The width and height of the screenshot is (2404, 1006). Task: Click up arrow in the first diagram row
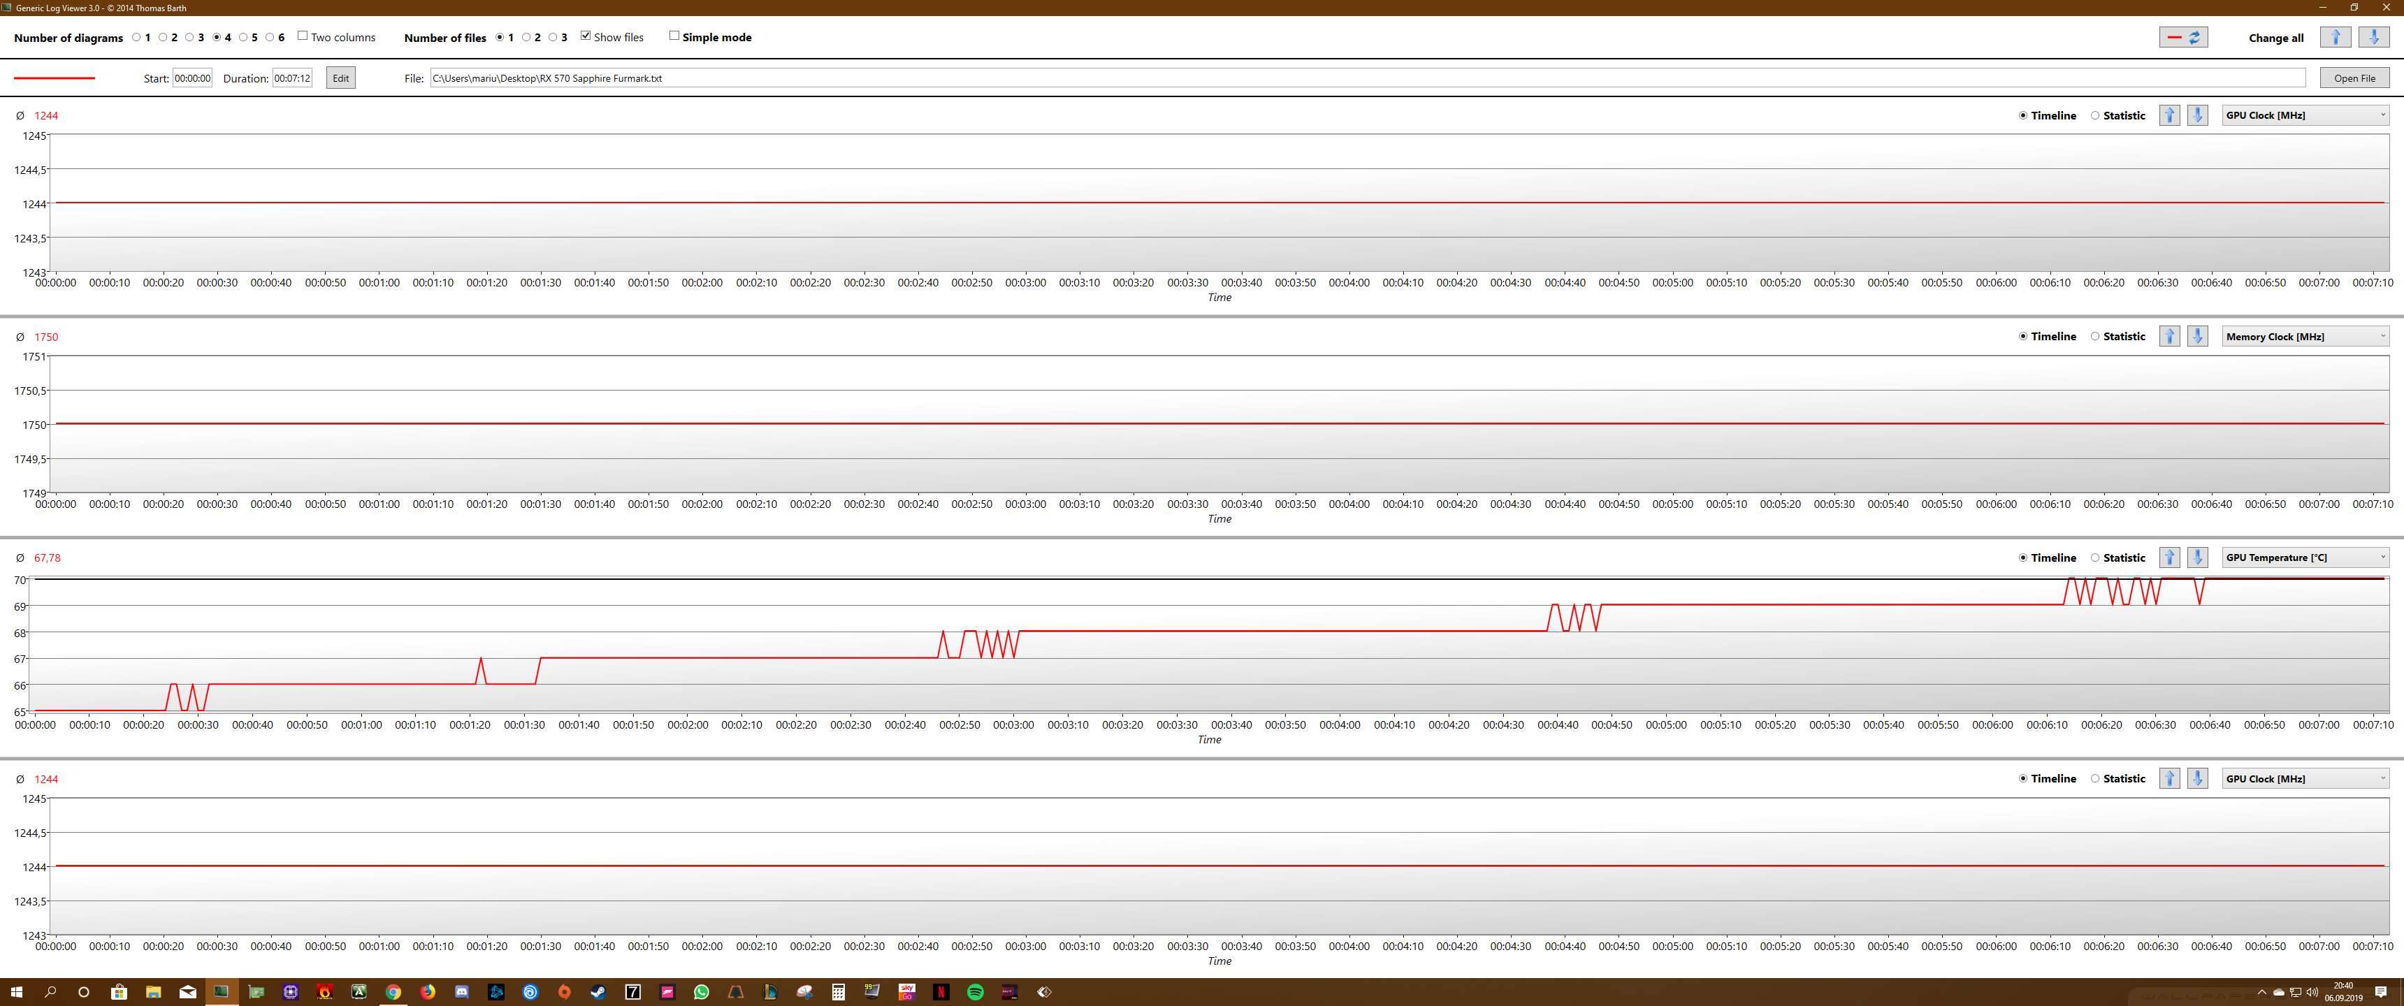[x=2168, y=116]
